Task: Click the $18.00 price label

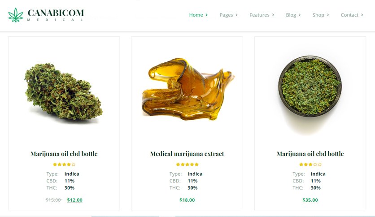Action: pyautogui.click(x=187, y=200)
